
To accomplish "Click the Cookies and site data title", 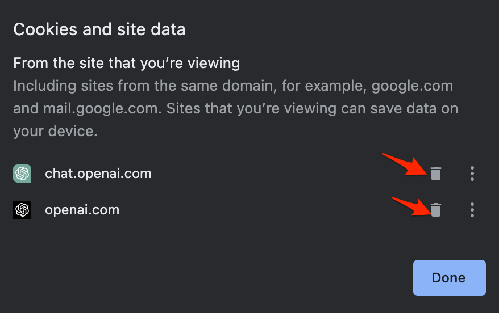I will [x=99, y=29].
